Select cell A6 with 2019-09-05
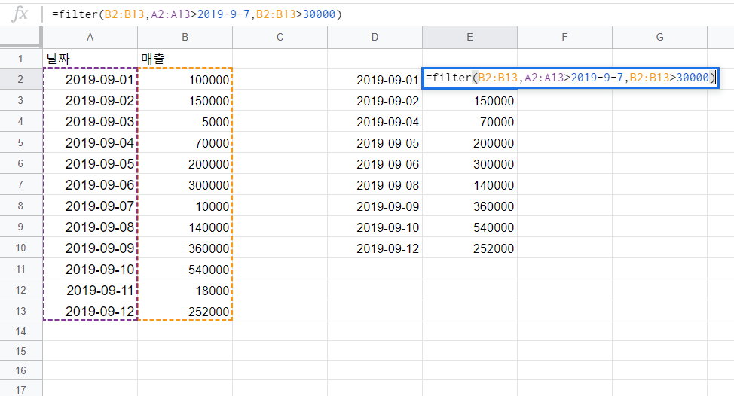This screenshot has width=734, height=396. click(x=90, y=163)
